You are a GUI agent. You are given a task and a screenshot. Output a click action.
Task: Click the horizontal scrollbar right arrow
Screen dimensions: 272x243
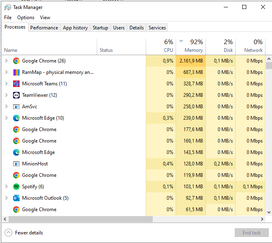262,219
